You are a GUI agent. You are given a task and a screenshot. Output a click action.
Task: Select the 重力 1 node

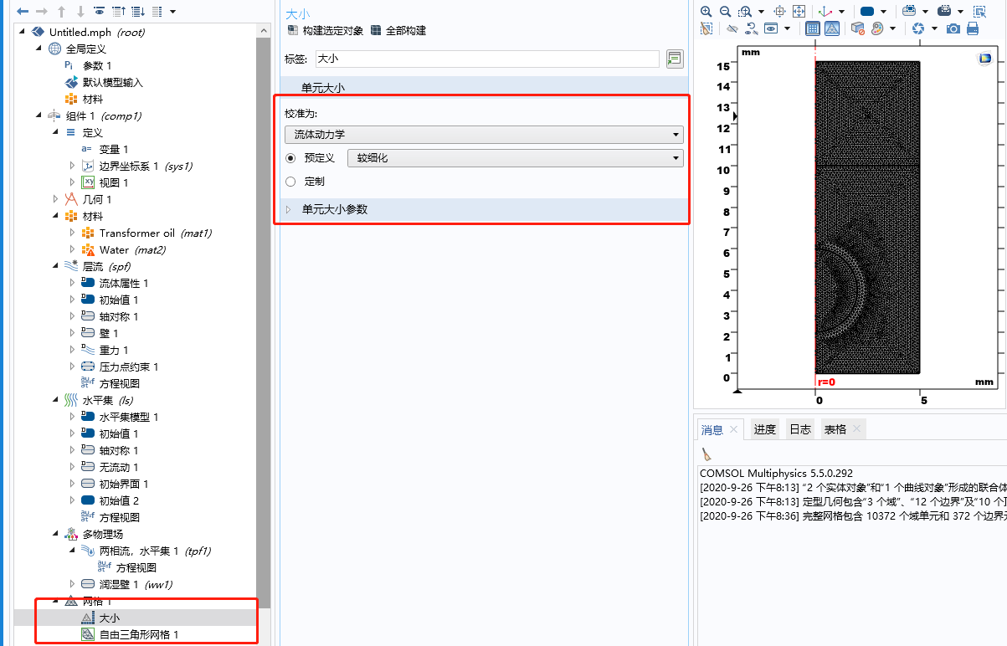[114, 350]
